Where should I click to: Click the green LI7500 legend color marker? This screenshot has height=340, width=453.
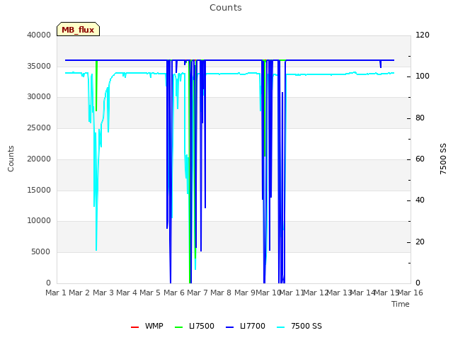[x=179, y=327]
